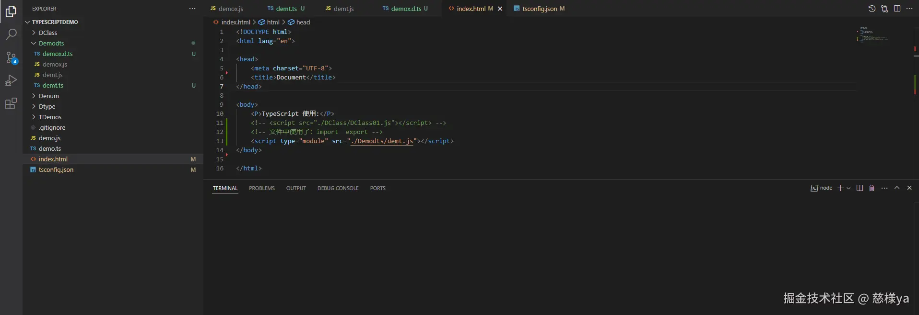Open the Extensions view
Viewport: 919px width, 315px height.
[x=11, y=103]
